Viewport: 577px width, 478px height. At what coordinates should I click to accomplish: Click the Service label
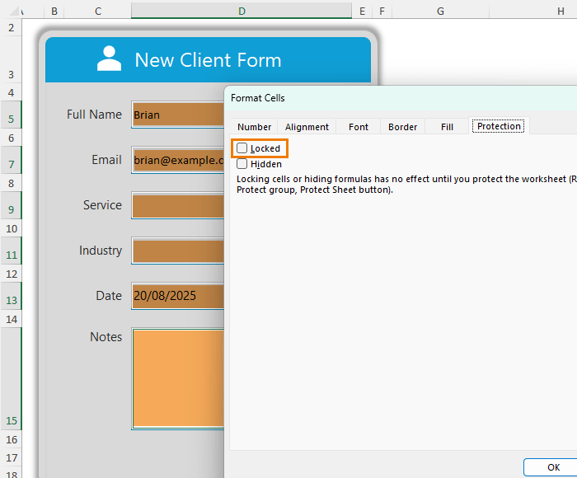point(102,205)
